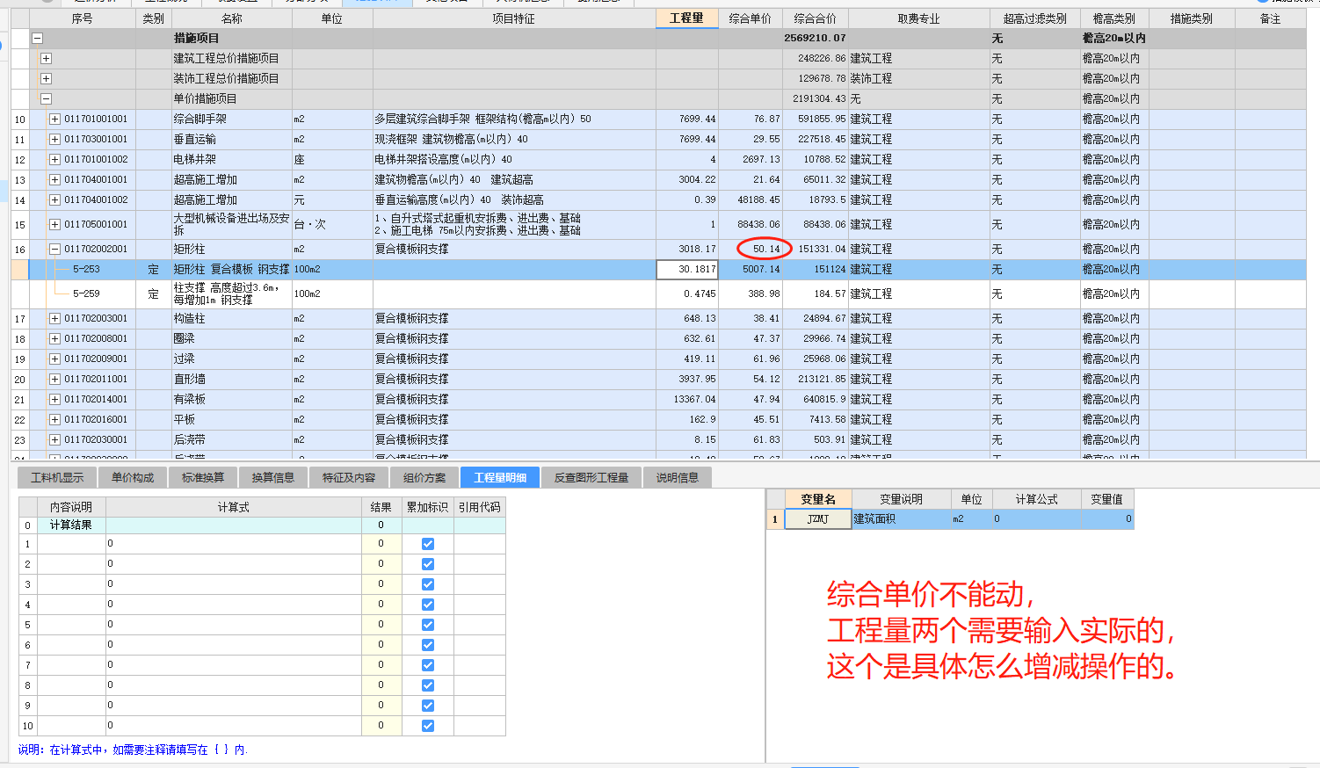The height and width of the screenshot is (768, 1320).
Task: Select the 过梁 name cell
Action: [232, 359]
